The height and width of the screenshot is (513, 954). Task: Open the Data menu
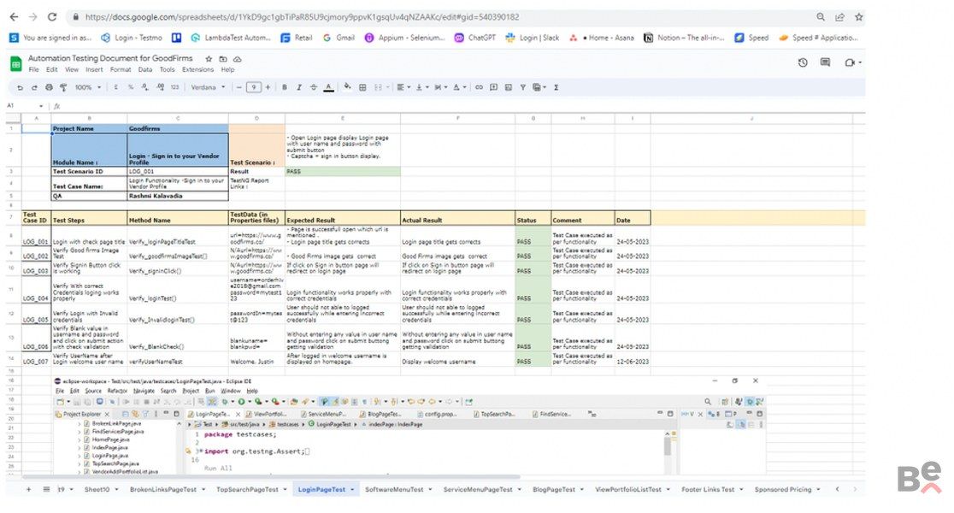coord(144,69)
